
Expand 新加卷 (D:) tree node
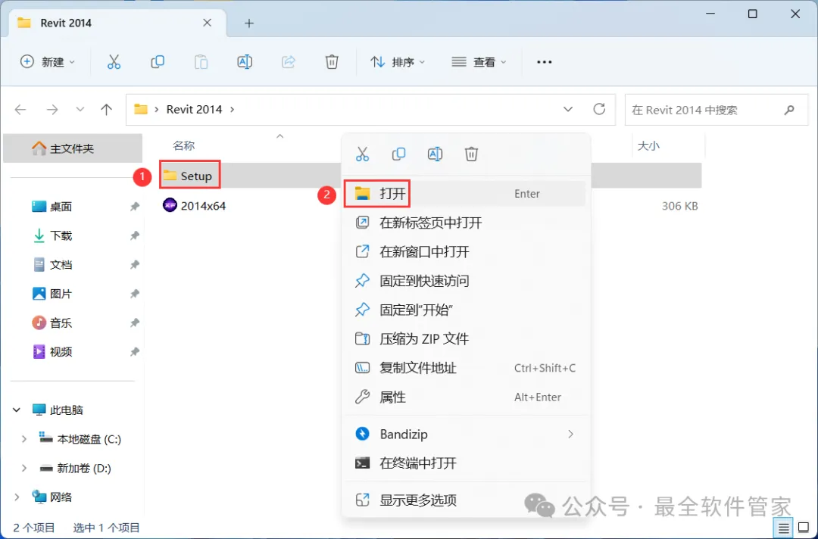click(x=24, y=469)
